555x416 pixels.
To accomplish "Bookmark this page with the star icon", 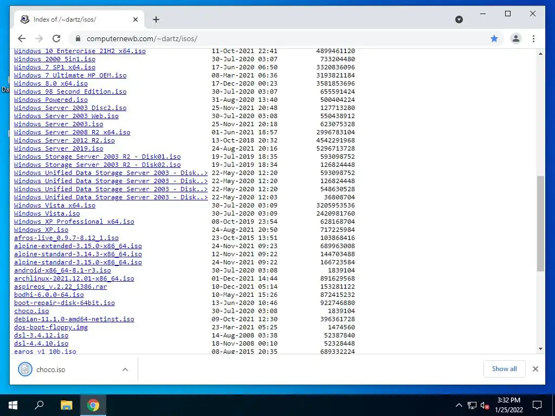I will (x=494, y=38).
